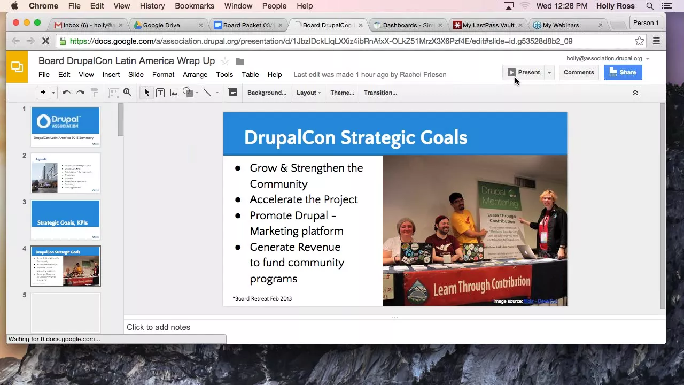Open the Slide menu

point(136,74)
